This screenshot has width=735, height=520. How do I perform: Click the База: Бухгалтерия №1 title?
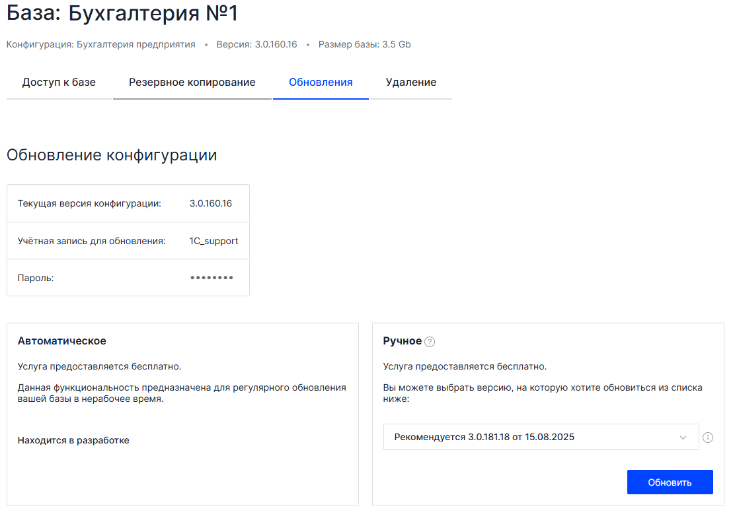tap(122, 13)
